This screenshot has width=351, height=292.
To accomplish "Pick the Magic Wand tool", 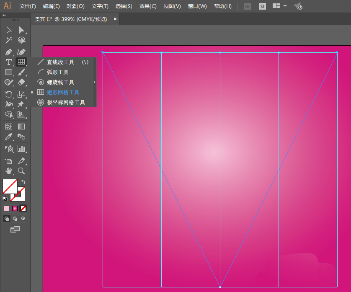I will pyautogui.click(x=9, y=40).
